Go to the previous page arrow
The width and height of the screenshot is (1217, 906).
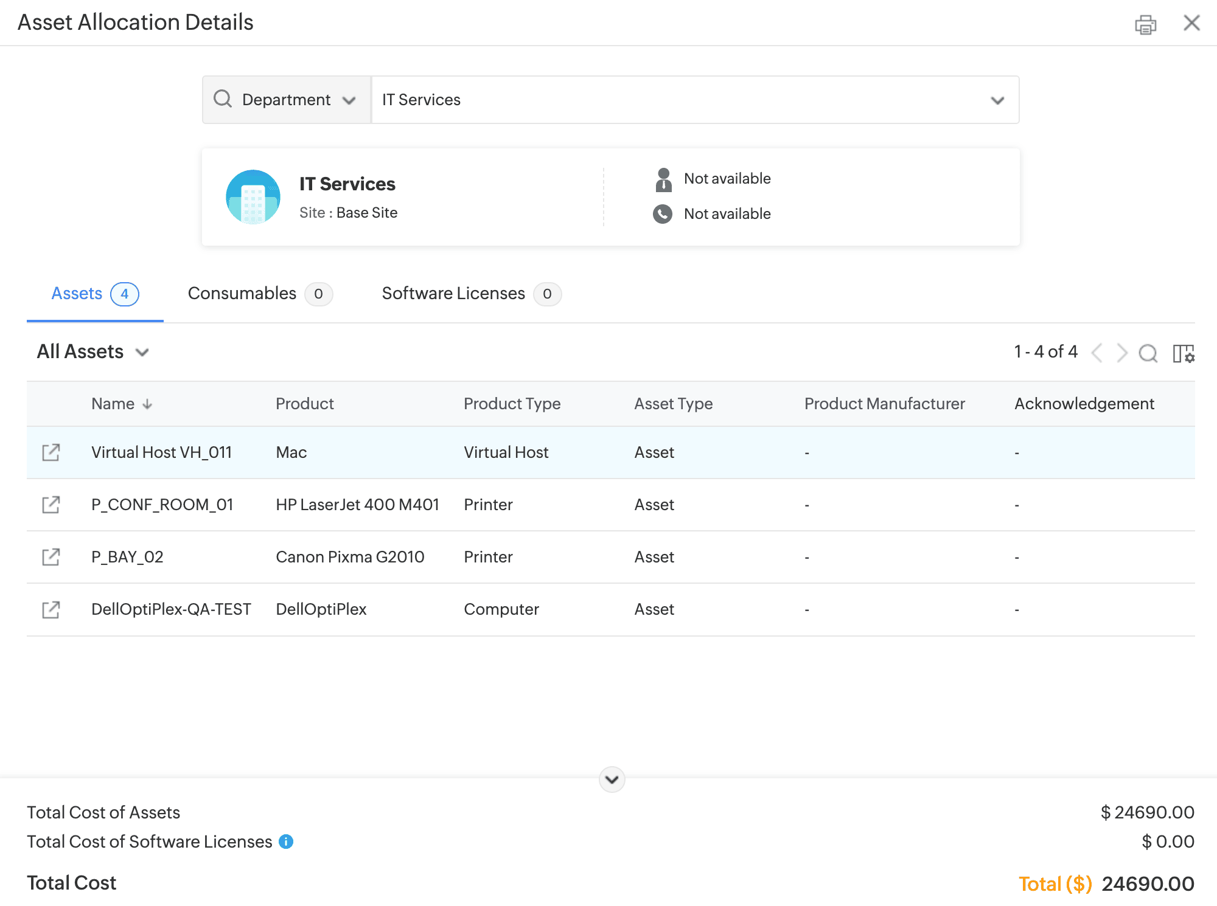tap(1097, 353)
